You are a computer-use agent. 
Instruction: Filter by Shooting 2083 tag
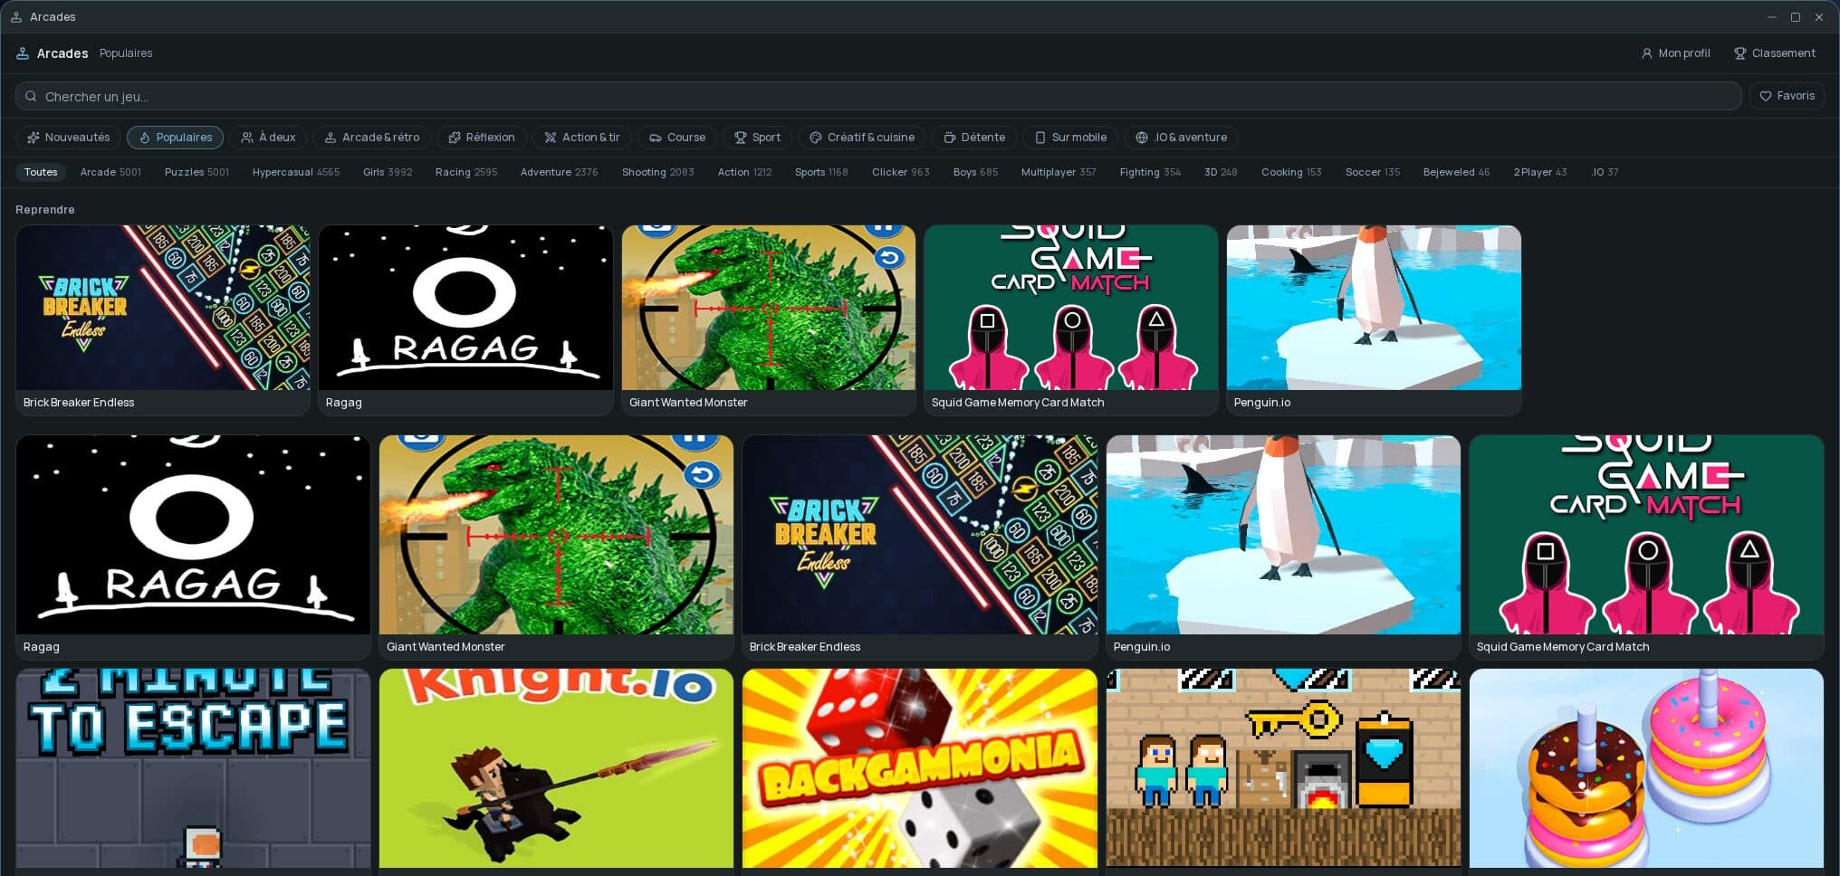point(657,172)
